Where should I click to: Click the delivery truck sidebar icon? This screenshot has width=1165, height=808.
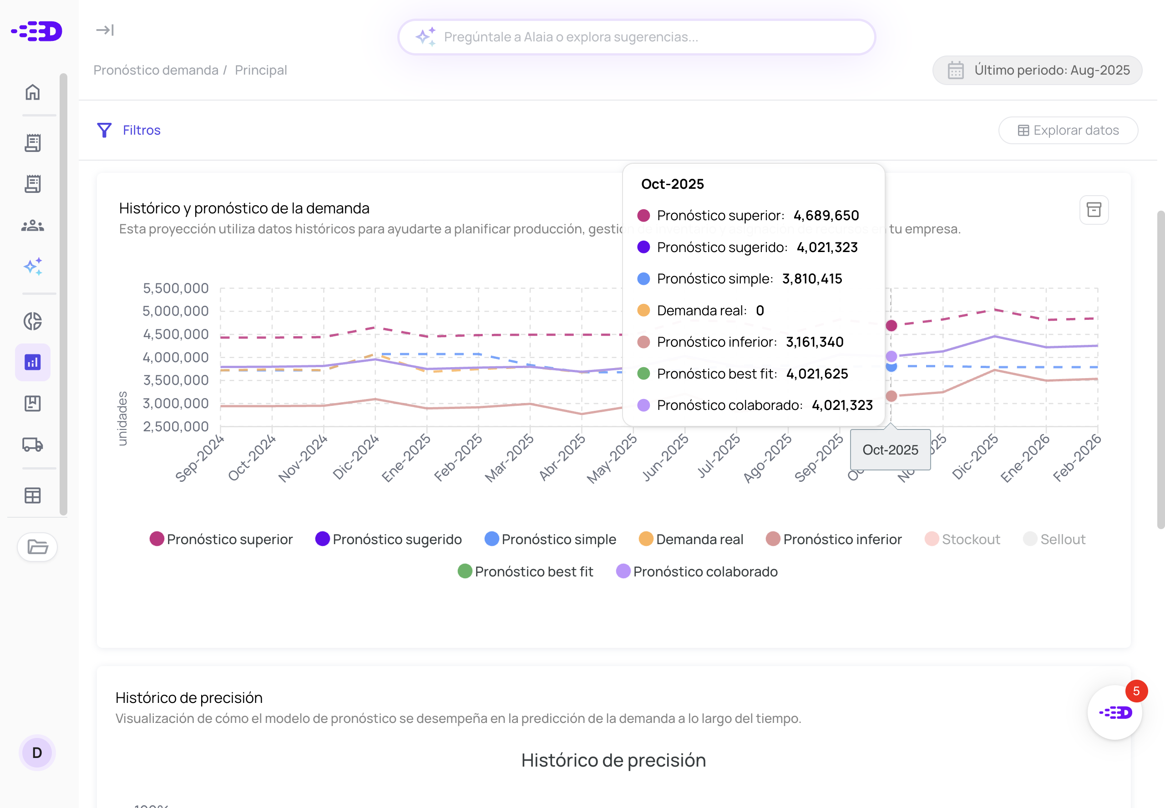pyautogui.click(x=33, y=444)
